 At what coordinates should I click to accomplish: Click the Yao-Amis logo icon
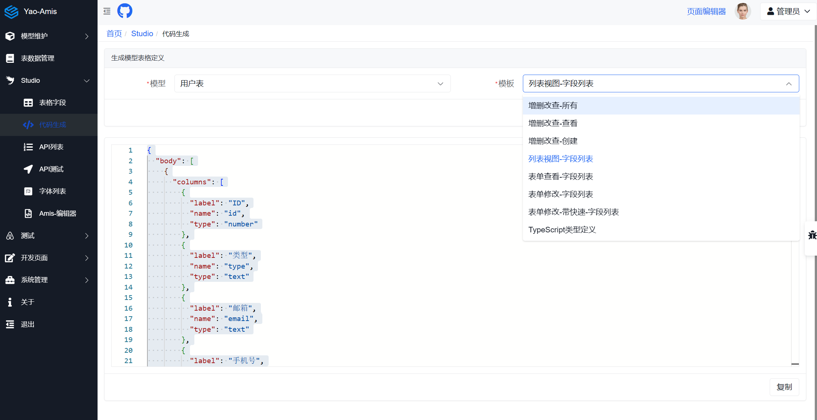click(11, 11)
